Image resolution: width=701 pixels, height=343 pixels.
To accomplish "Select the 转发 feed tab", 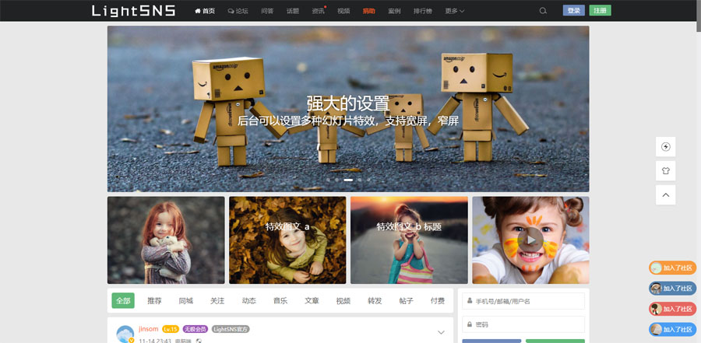I will click(375, 300).
